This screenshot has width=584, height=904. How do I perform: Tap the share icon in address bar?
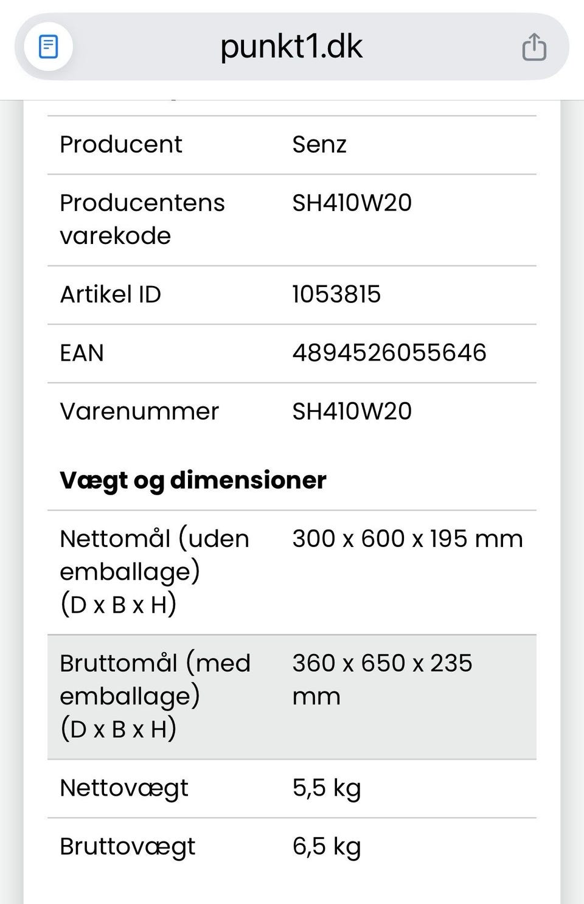[534, 47]
